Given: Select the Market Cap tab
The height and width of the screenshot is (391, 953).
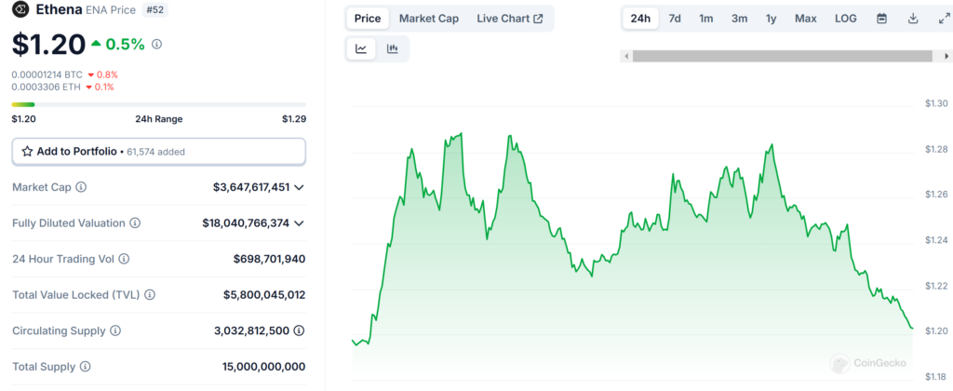Looking at the screenshot, I should [x=429, y=19].
